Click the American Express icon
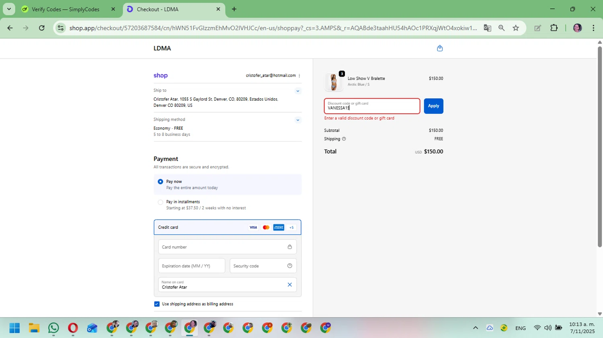Screen dimensions: 603x338 pos(279,227)
